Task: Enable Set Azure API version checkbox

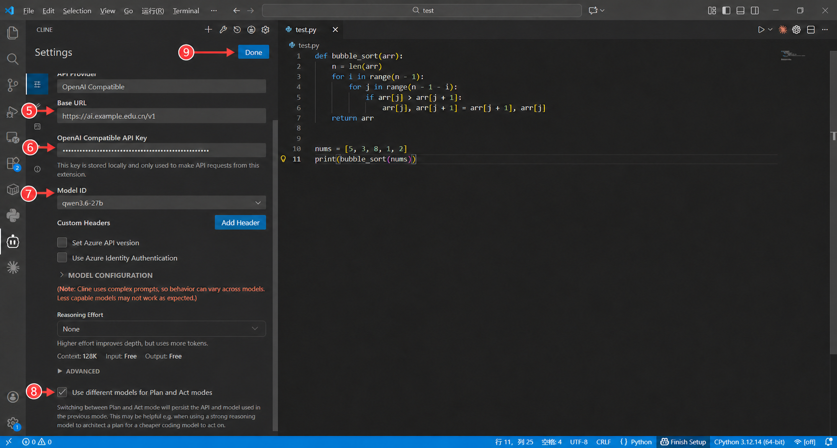Action: pyautogui.click(x=62, y=243)
